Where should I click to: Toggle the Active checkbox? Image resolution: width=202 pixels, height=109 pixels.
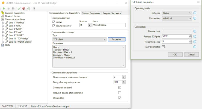(54, 22)
